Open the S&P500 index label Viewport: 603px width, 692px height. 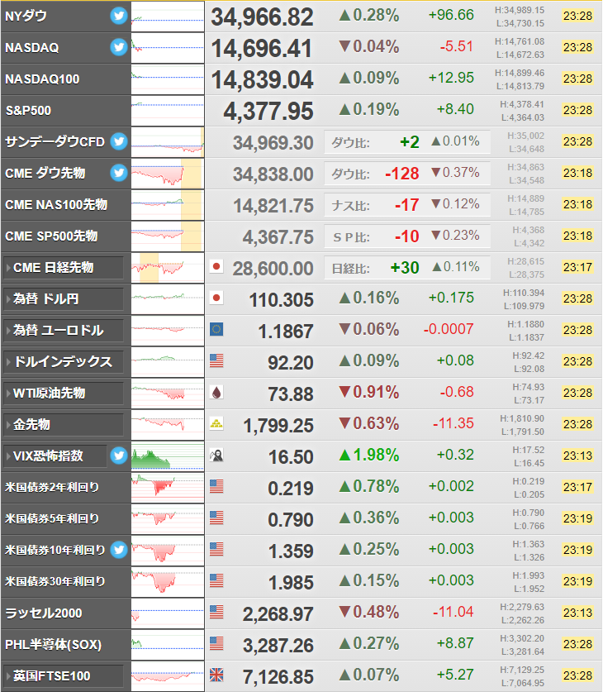(x=28, y=111)
